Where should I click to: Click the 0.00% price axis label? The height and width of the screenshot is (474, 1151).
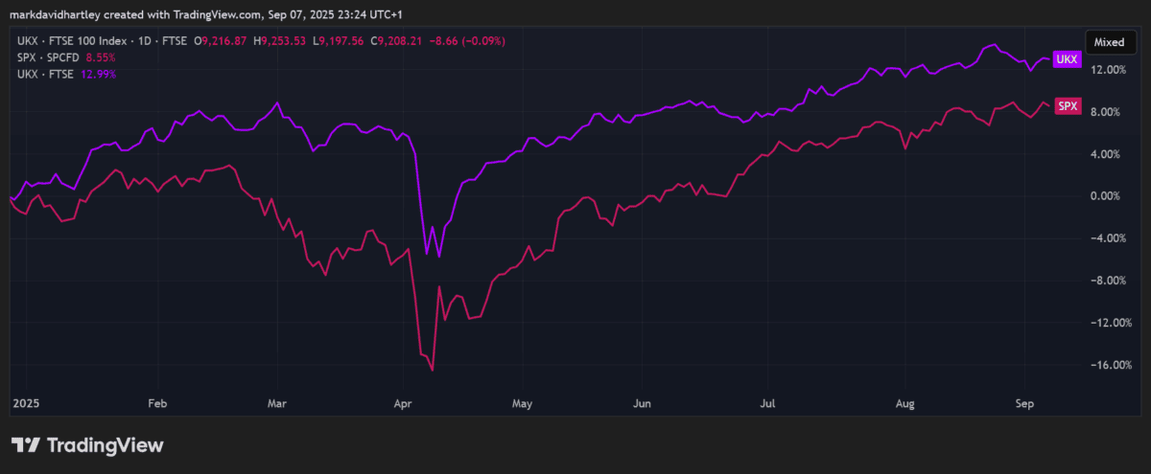1107,196
